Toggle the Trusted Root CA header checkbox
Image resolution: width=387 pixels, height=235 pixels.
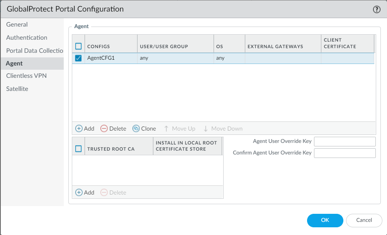[78, 149]
